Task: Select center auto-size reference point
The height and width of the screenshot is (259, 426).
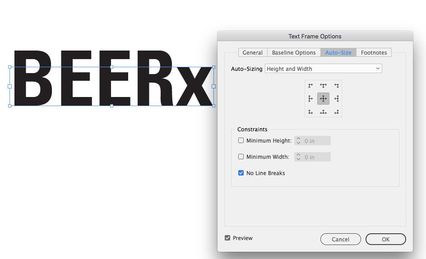Action: 323,99
